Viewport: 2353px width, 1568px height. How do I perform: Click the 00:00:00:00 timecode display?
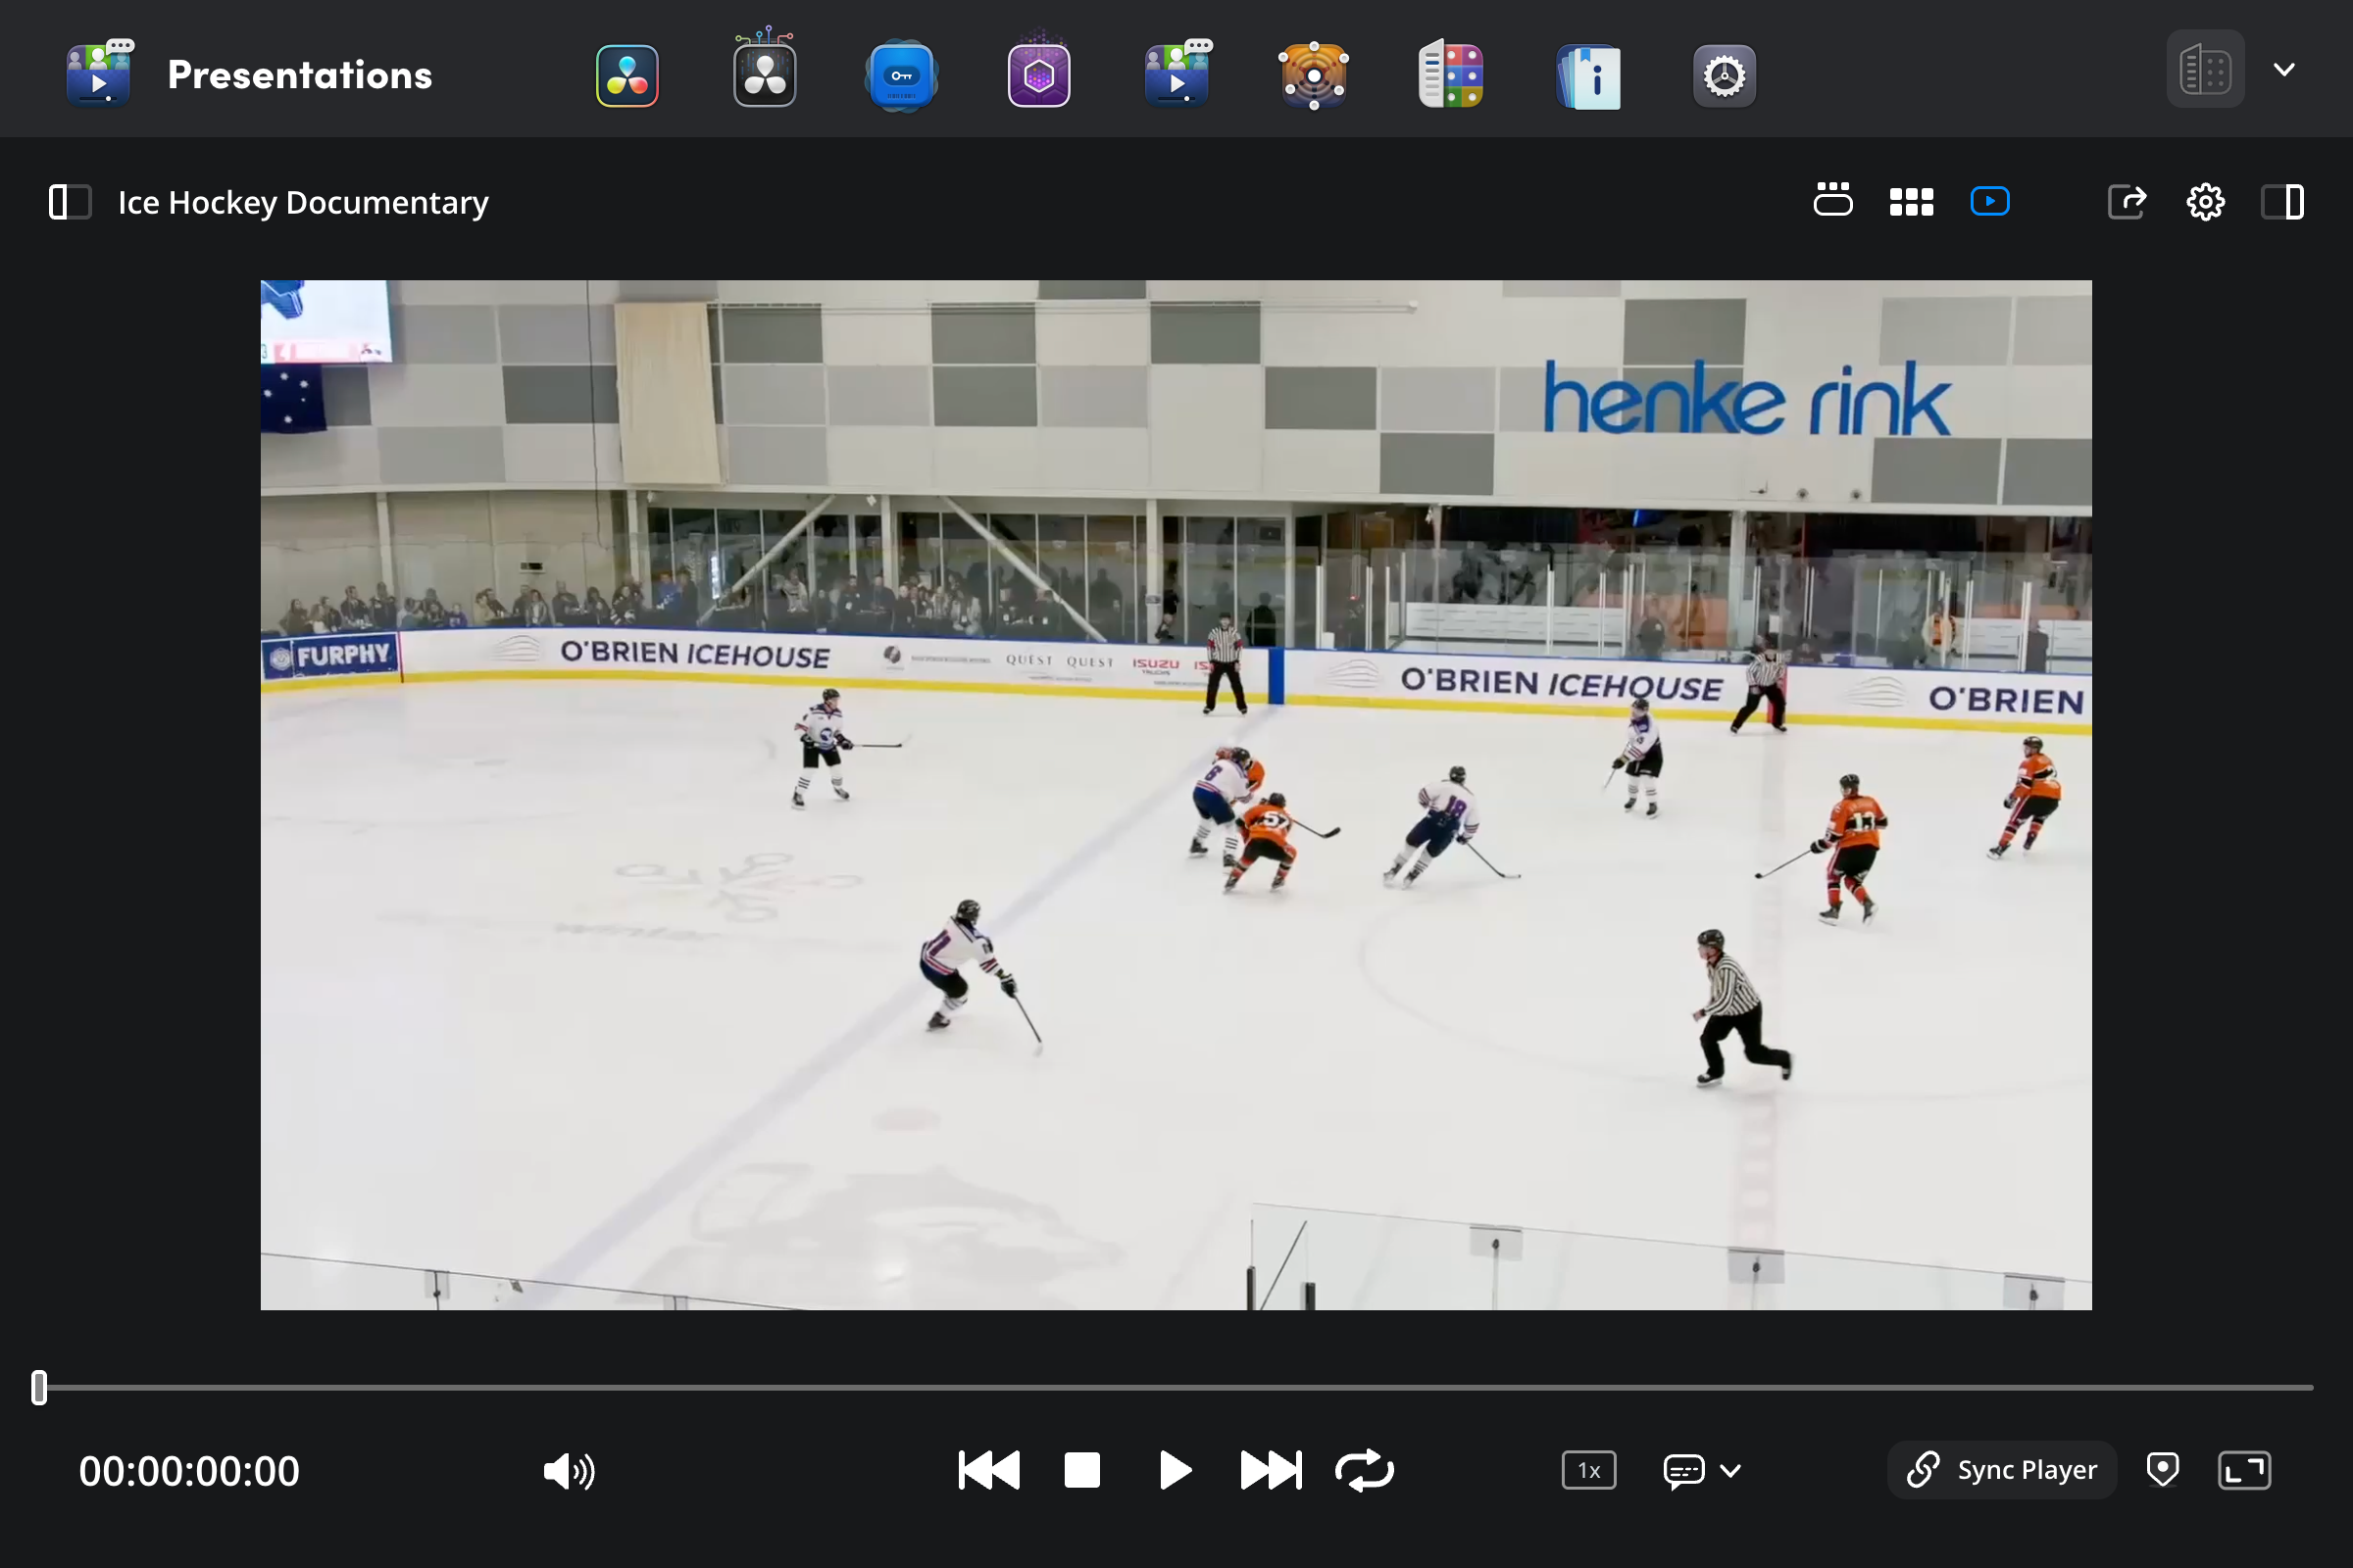189,1471
